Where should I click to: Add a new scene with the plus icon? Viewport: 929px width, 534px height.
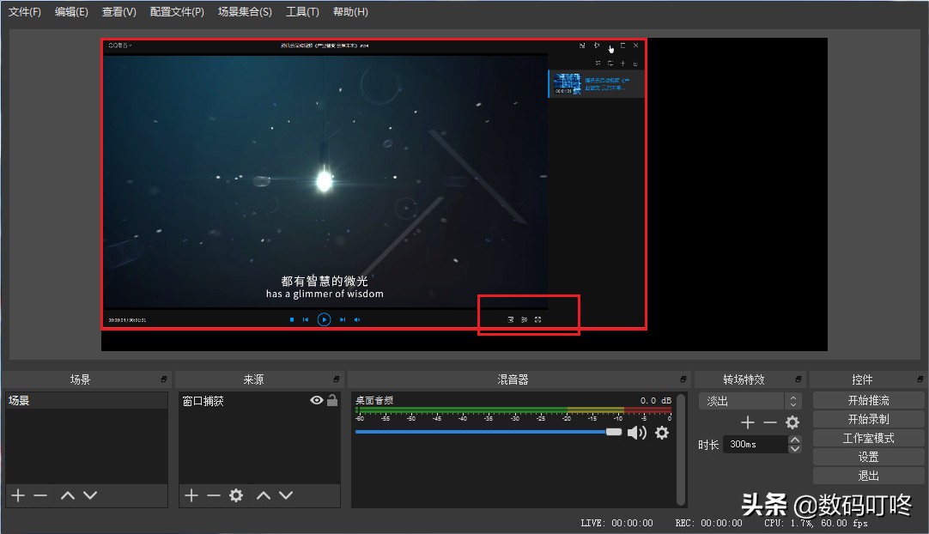[17, 495]
